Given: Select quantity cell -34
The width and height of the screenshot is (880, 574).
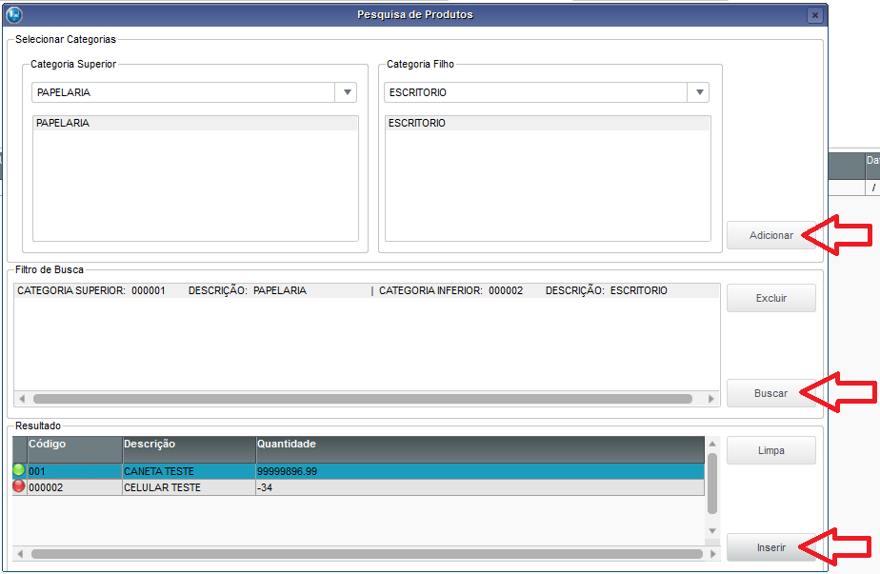Looking at the screenshot, I should click(480, 487).
